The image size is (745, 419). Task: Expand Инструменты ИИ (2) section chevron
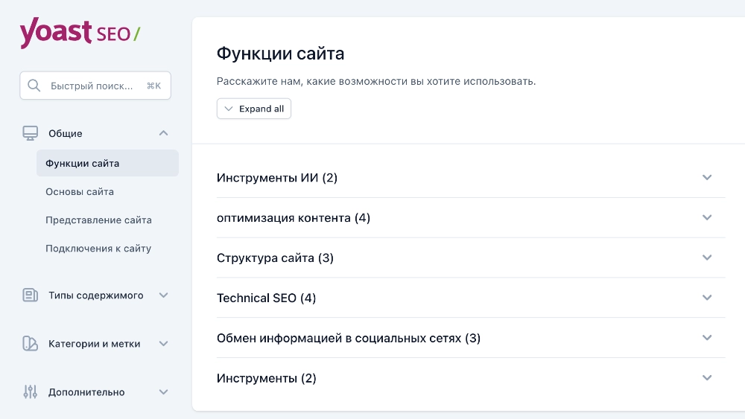coord(707,177)
